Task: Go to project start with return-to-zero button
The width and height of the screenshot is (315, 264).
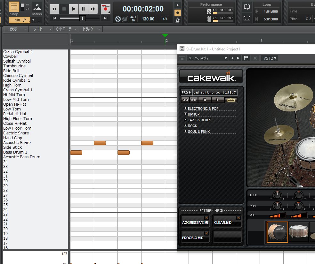Action: click(x=54, y=18)
